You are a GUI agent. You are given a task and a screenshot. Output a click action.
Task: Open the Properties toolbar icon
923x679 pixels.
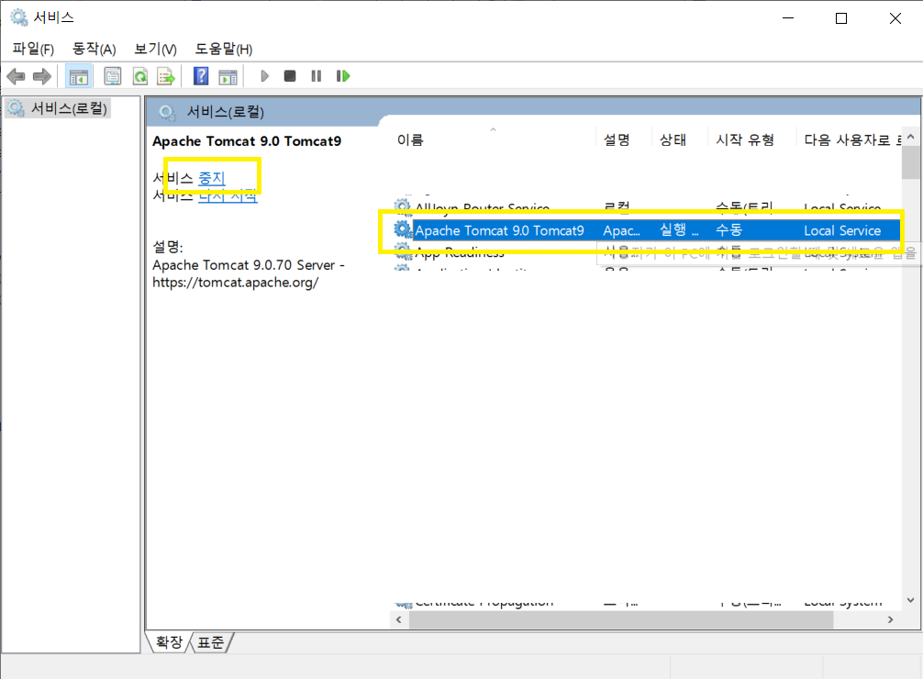[113, 76]
